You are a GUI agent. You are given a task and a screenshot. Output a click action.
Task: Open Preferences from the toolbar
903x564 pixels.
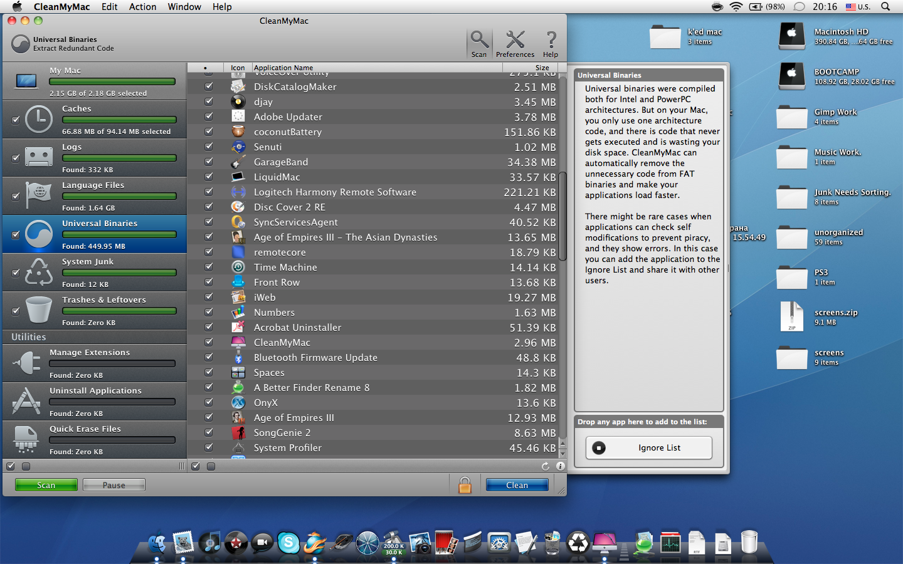[x=515, y=43]
